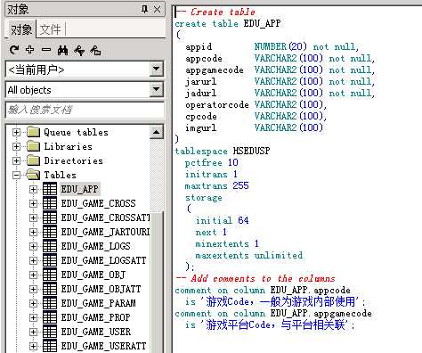The height and width of the screenshot is (353, 422).
Task: Click the EDU_GAME_USERATT table icon
Action: (x=50, y=346)
